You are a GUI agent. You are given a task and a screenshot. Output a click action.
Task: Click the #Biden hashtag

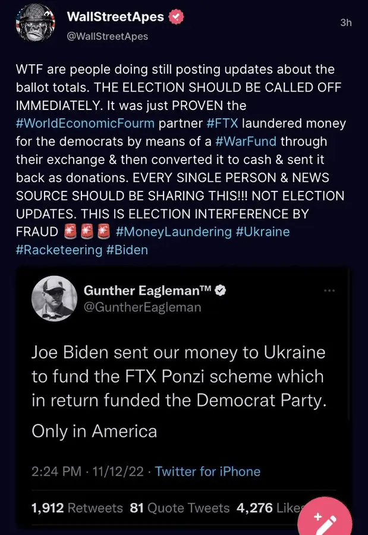click(127, 250)
